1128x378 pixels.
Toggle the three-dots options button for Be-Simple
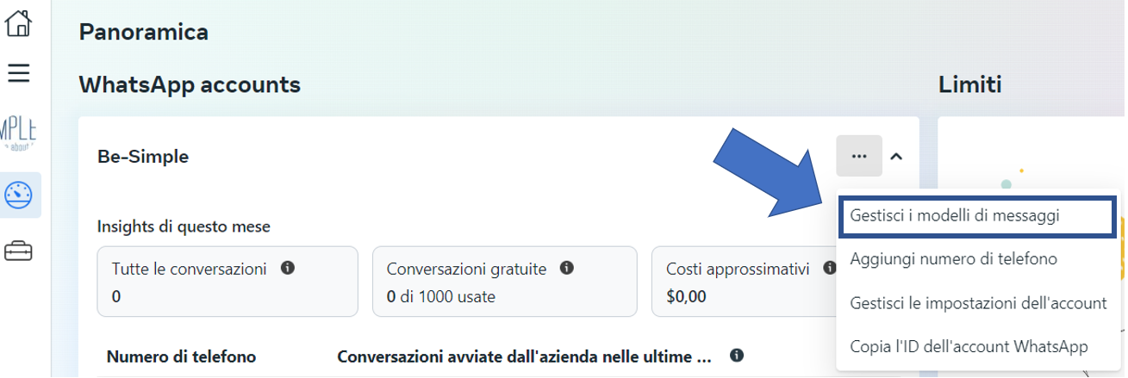tap(858, 156)
